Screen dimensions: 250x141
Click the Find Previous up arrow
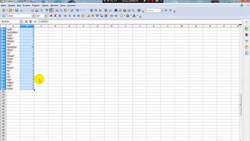tap(170, 11)
